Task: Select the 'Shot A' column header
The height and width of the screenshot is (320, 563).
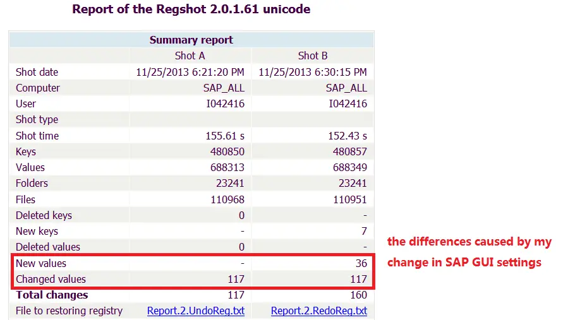Action: 190,56
